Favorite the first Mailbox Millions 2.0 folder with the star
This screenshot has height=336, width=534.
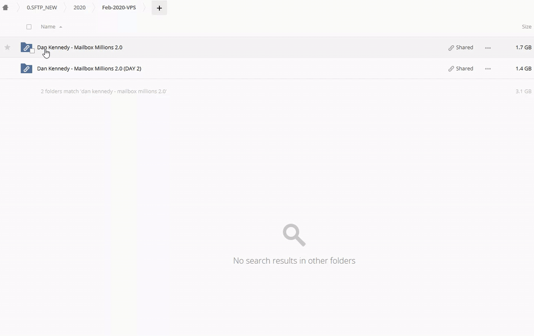click(x=7, y=47)
